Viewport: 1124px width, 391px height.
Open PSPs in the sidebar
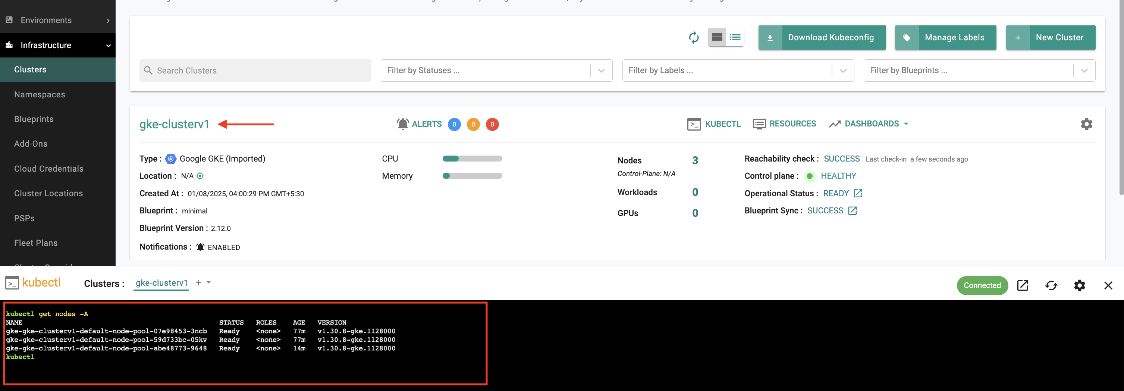(25, 218)
